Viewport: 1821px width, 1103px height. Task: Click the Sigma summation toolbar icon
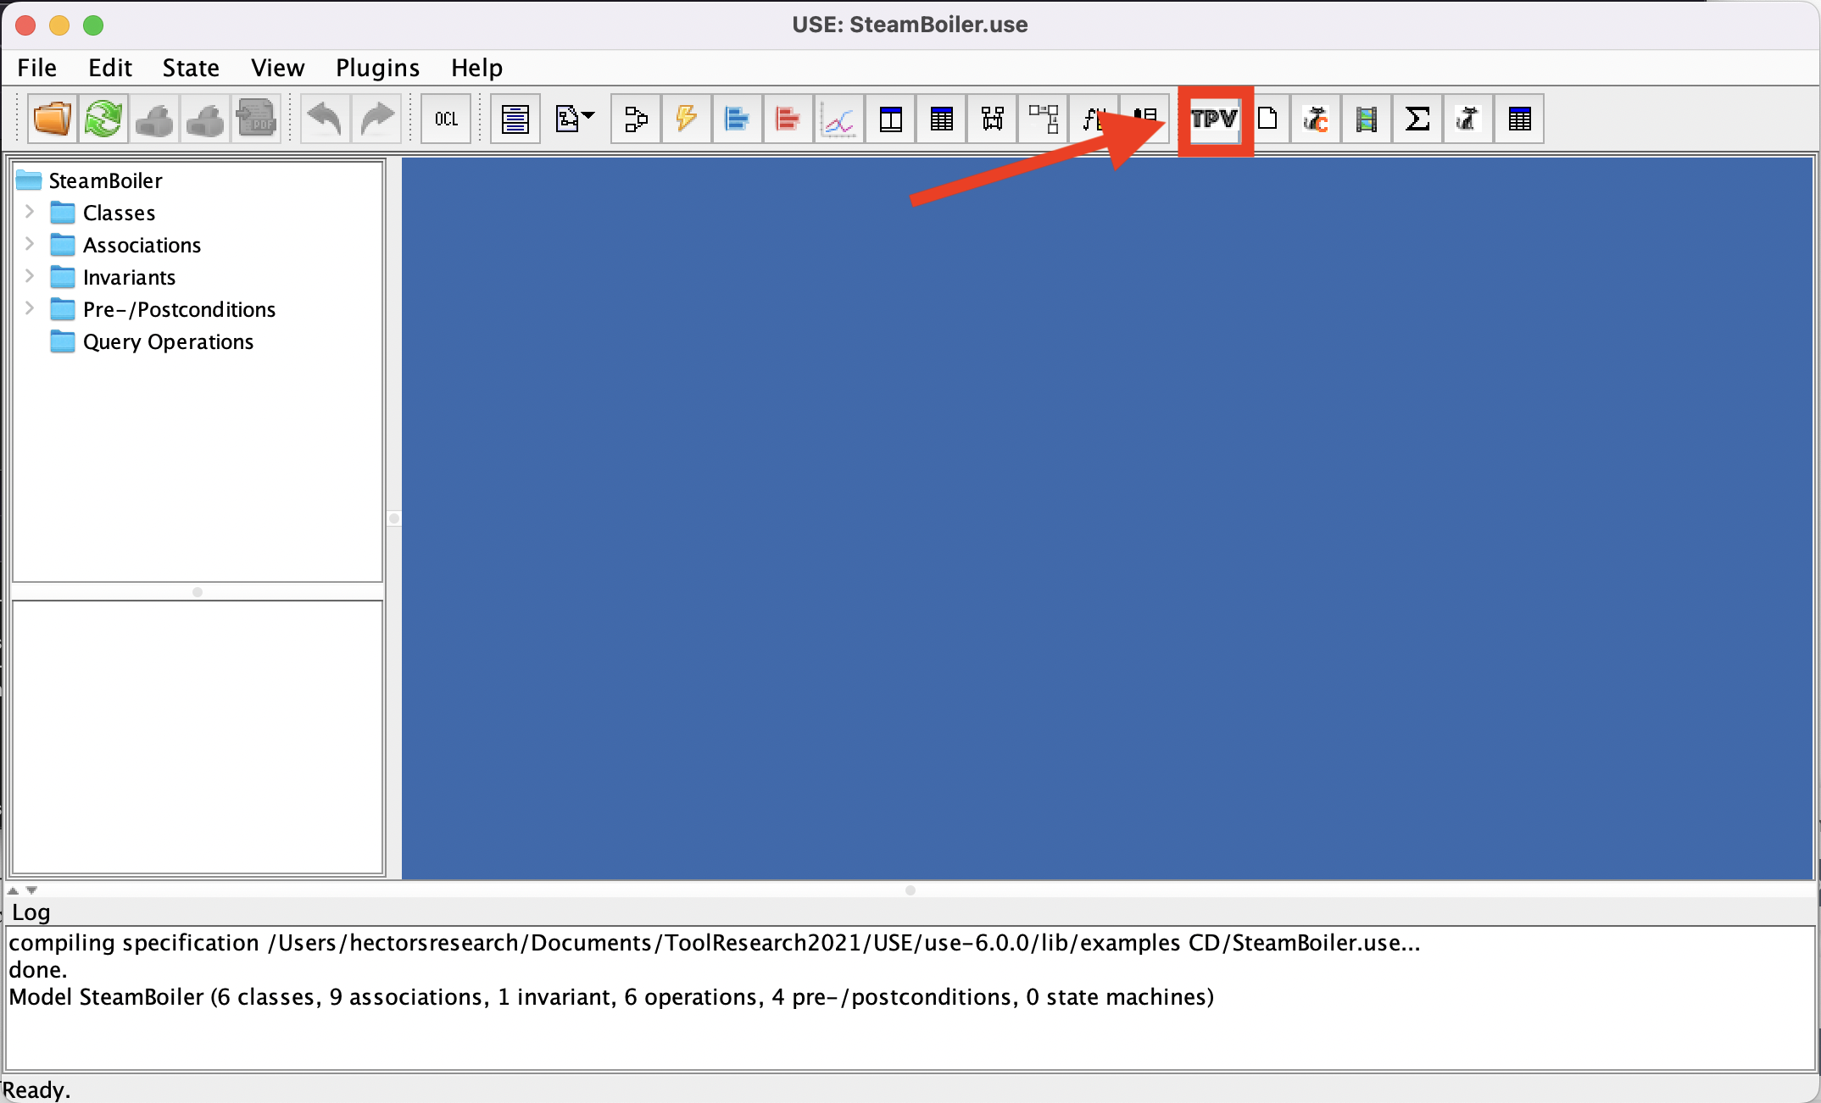click(1417, 119)
